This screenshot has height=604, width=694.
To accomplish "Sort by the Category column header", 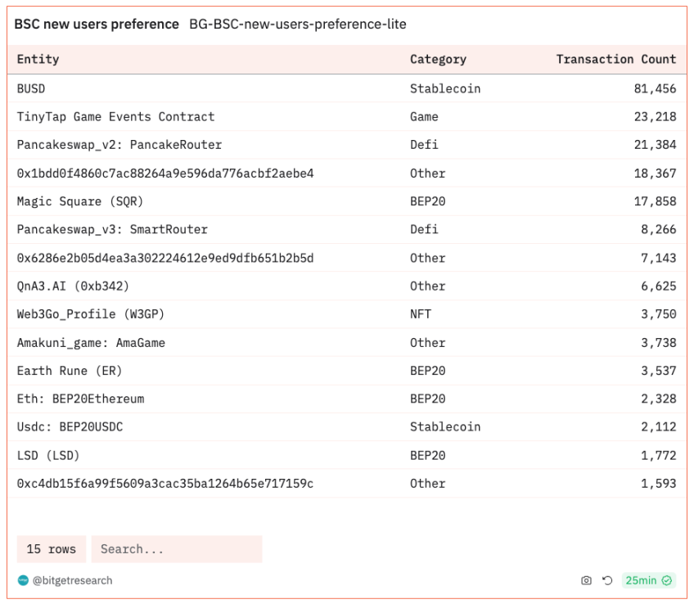I will 438,59.
